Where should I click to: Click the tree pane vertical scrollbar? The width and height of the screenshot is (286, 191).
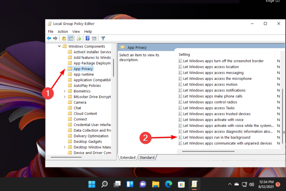coord(114,68)
